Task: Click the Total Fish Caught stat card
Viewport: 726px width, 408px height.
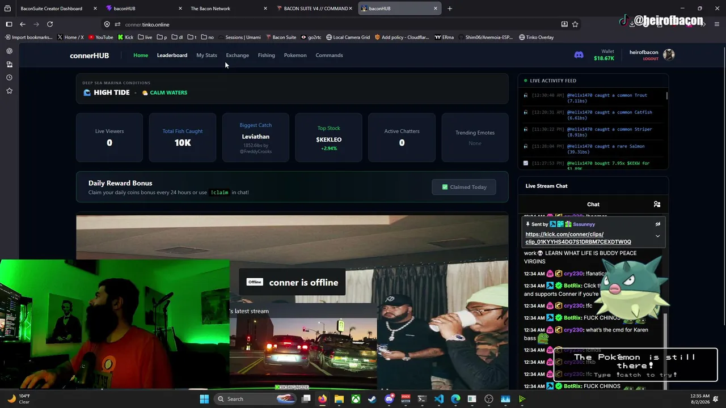Action: pyautogui.click(x=183, y=138)
